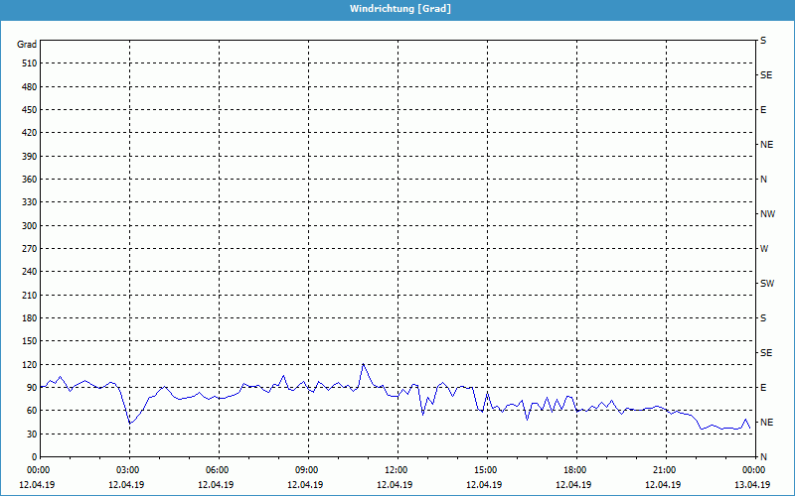Select the 21:00 time label
Image resolution: width=795 pixels, height=496 pixels.
coord(665,470)
